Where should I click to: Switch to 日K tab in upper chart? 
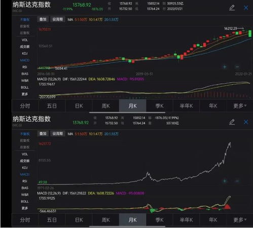[79, 106]
